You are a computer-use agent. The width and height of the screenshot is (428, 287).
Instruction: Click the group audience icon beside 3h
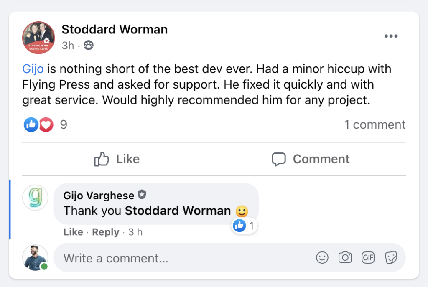pos(89,46)
